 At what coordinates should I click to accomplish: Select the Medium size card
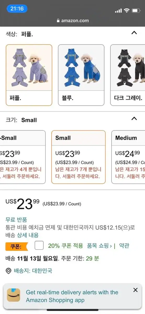click(128, 157)
